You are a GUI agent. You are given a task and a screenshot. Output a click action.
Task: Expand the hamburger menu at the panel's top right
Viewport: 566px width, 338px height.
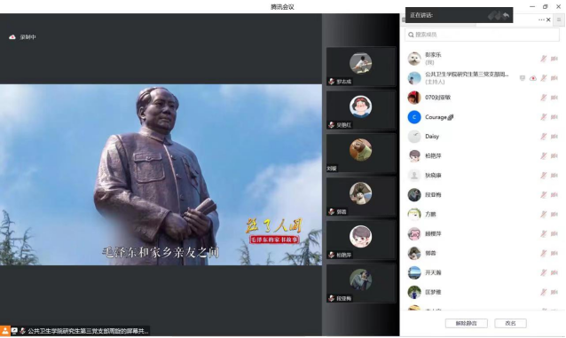point(559,20)
